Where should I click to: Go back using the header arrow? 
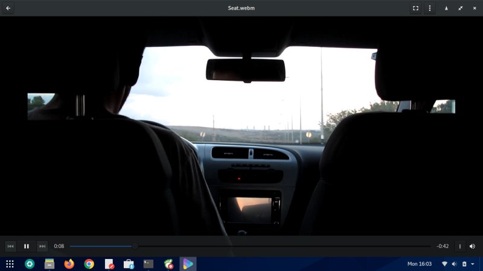[x=8, y=8]
